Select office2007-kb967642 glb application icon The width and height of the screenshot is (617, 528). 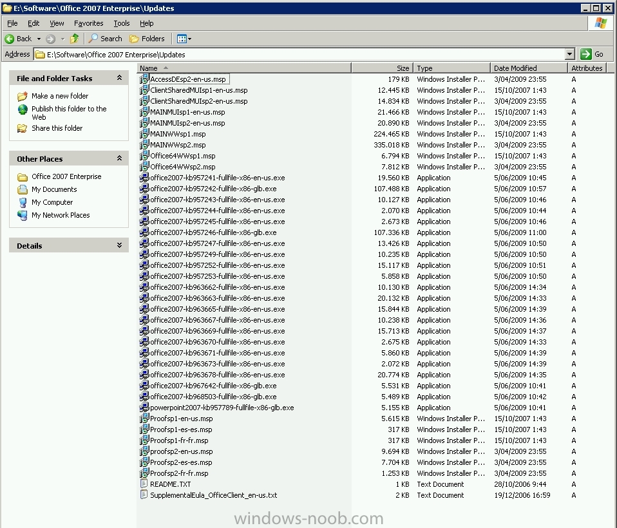coord(144,386)
